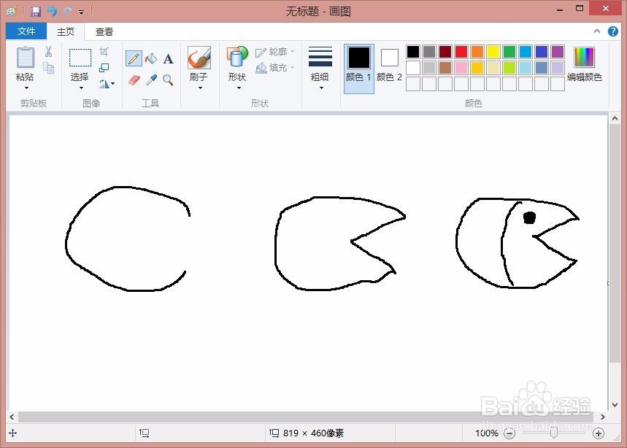Switch to the Home (主页) tab
The width and height of the screenshot is (627, 448).
pyautogui.click(x=66, y=31)
